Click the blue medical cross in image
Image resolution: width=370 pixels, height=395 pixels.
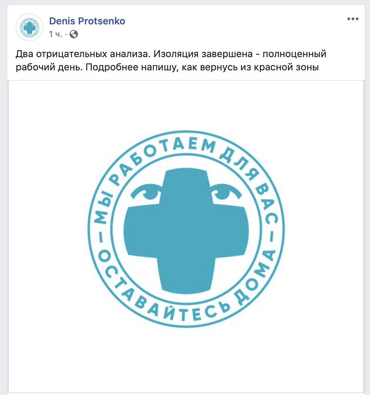coord(186,231)
